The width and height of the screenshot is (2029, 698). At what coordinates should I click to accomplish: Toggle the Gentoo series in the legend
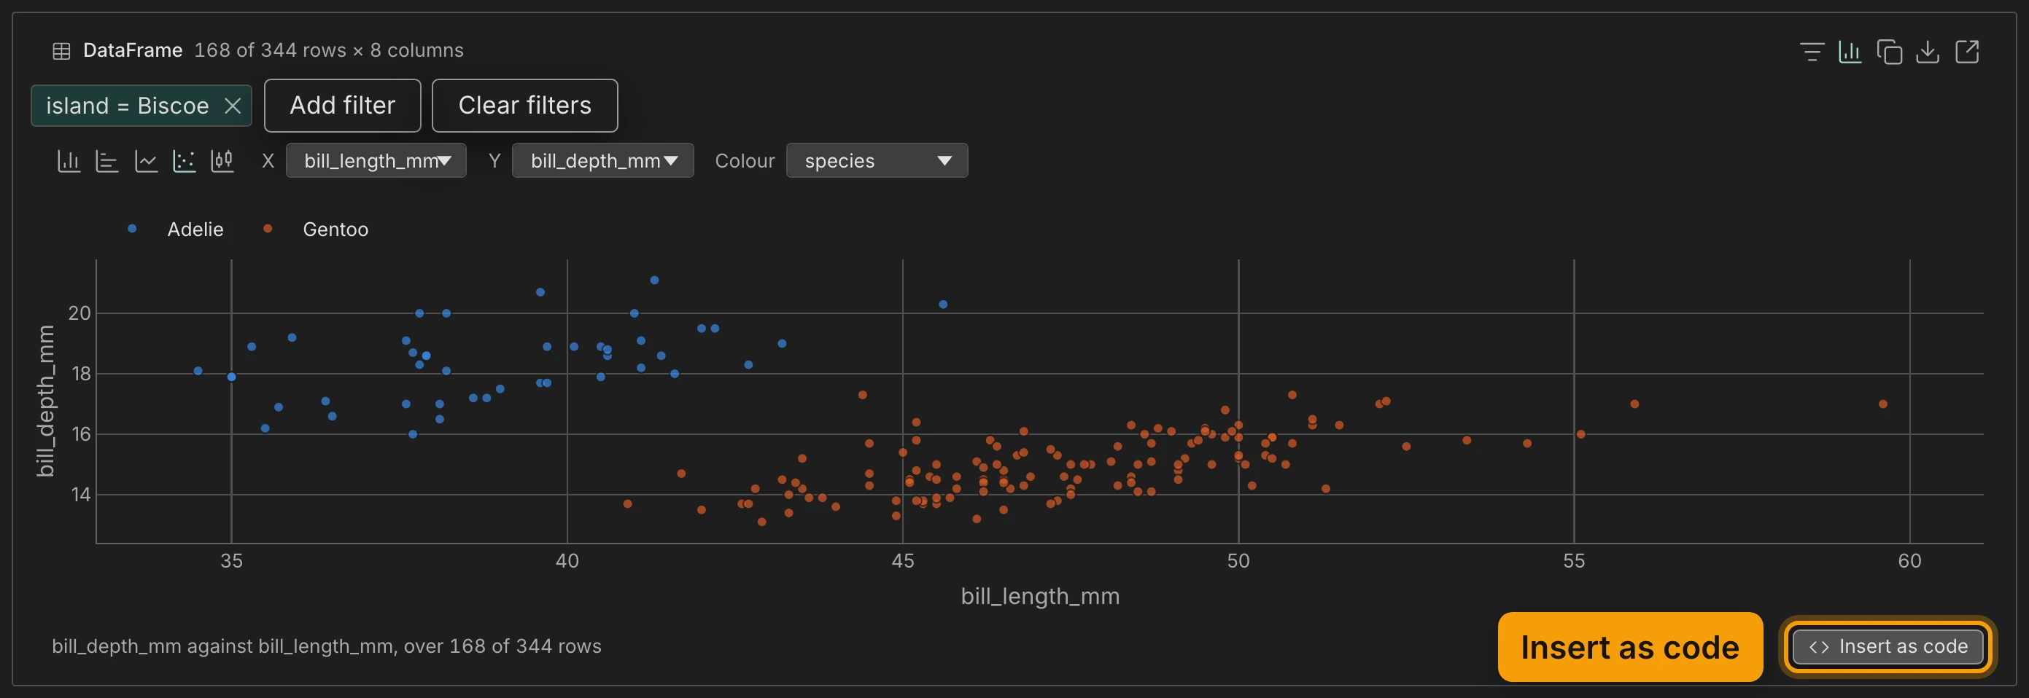tap(335, 229)
